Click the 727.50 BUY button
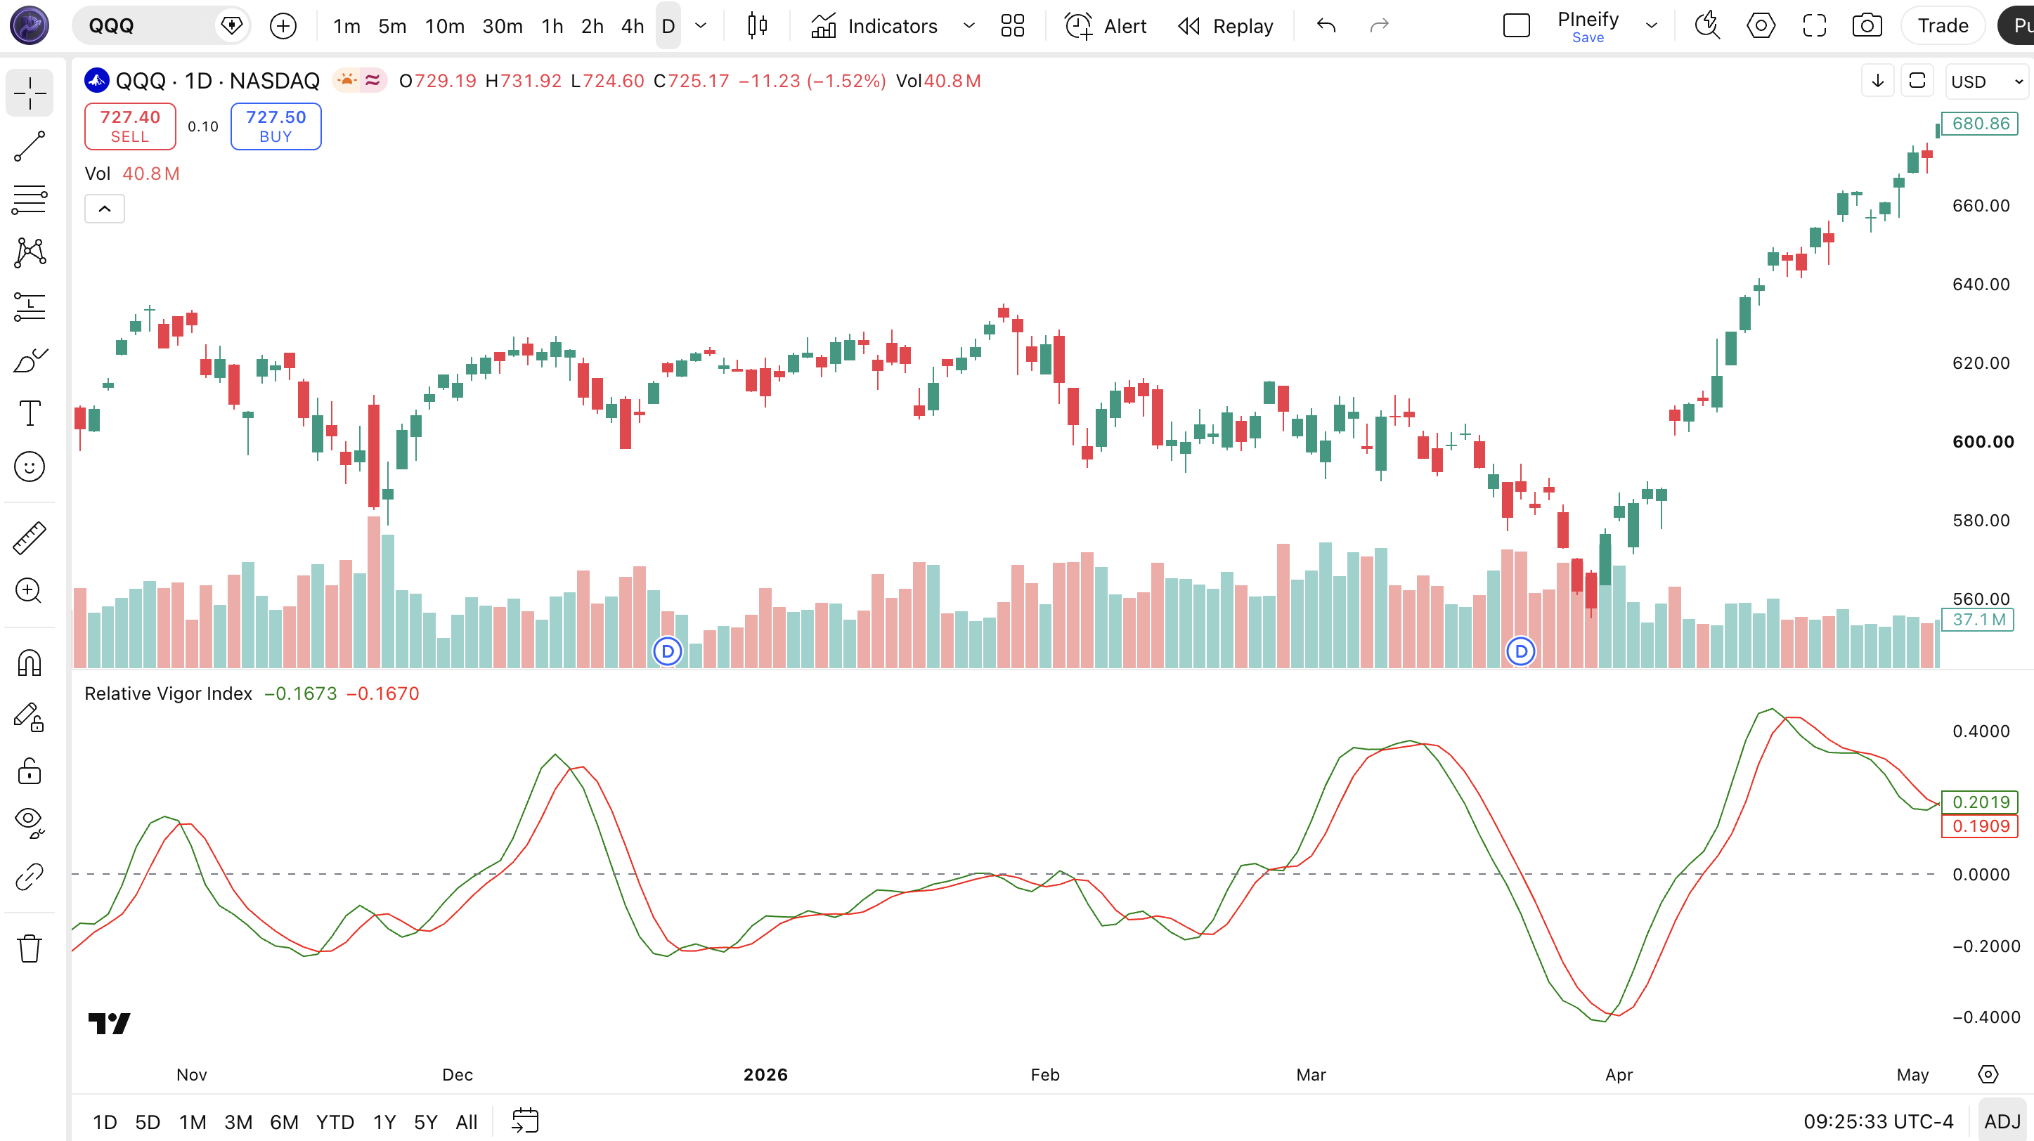This screenshot has width=2034, height=1141. (276, 126)
